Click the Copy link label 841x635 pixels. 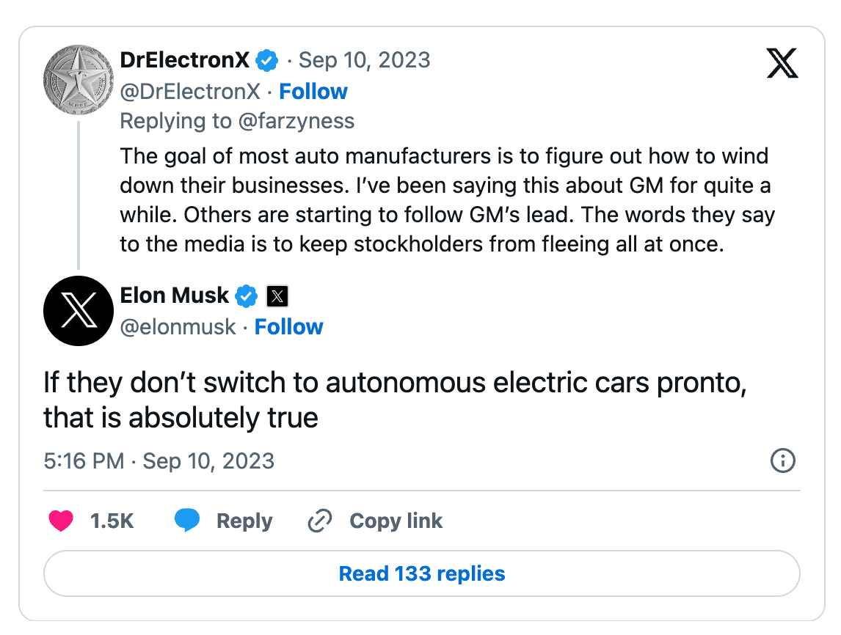[396, 521]
